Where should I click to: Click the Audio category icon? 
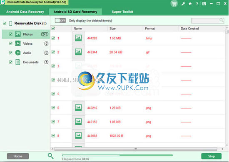click(x=18, y=53)
